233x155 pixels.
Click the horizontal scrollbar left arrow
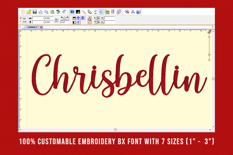(21, 130)
